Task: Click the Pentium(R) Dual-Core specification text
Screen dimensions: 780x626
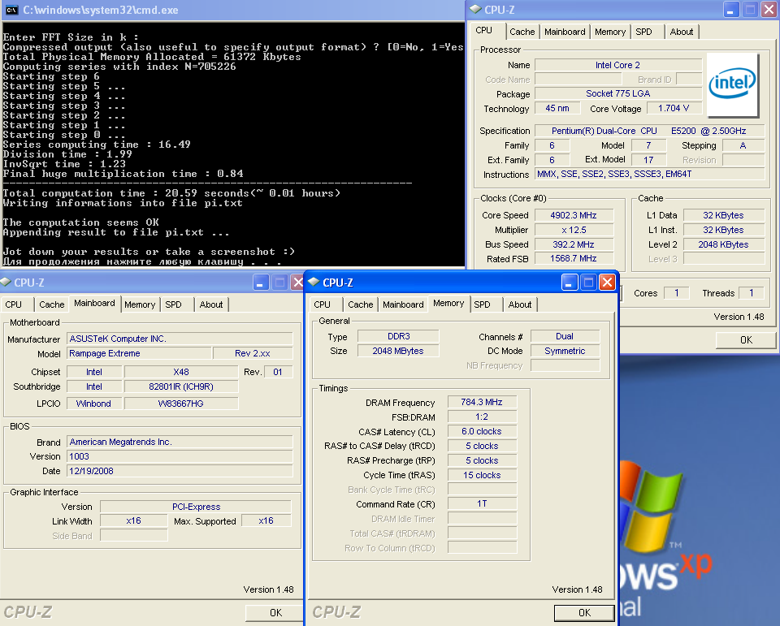Action: point(648,131)
